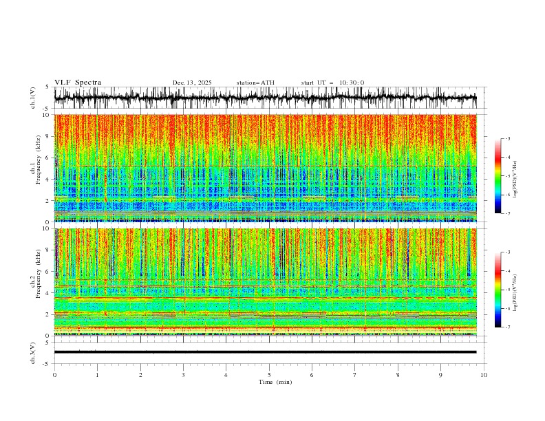Viewport: 545px width, 421px height.
Task: Click inside the ch.2 spectrogram panel
Action: pos(265,282)
